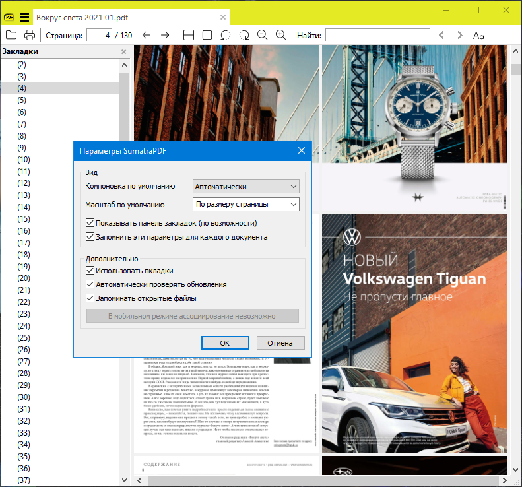Select bookmark (26)
This screenshot has height=487, width=522.
pyautogui.click(x=23, y=350)
